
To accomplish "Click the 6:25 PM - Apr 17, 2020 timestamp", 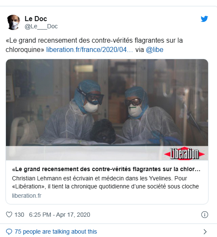I will [60, 215].
